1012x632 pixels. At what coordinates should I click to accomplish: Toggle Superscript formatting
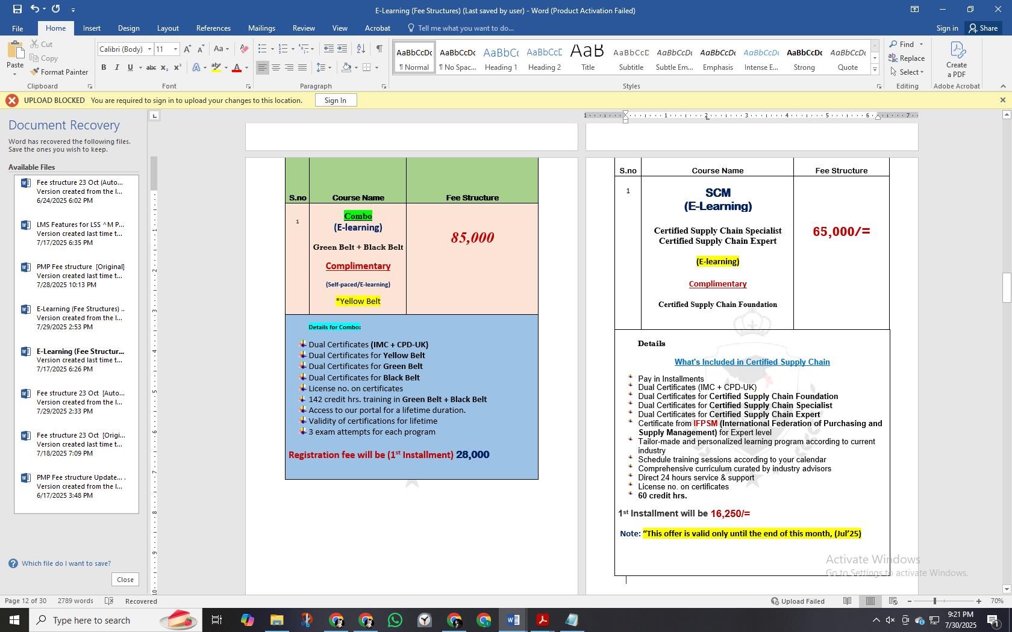tap(178, 67)
